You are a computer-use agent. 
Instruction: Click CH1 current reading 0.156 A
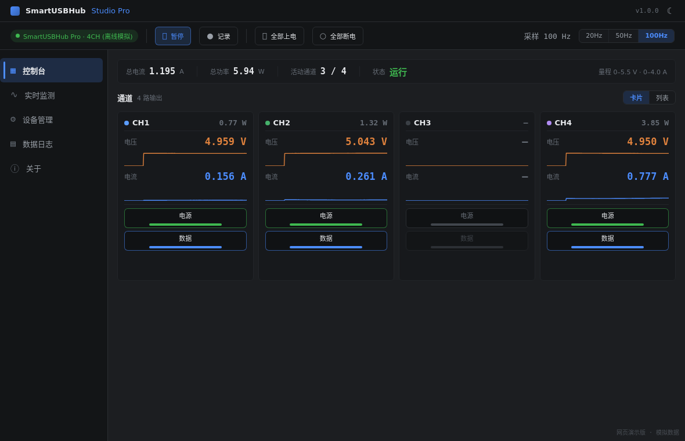225,176
